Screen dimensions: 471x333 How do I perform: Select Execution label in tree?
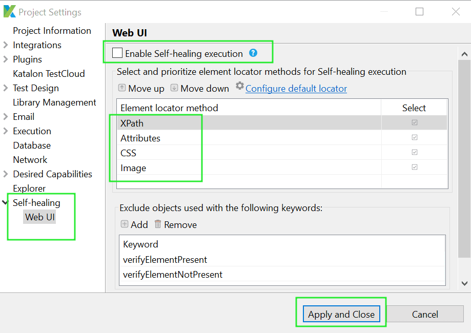coord(32,131)
